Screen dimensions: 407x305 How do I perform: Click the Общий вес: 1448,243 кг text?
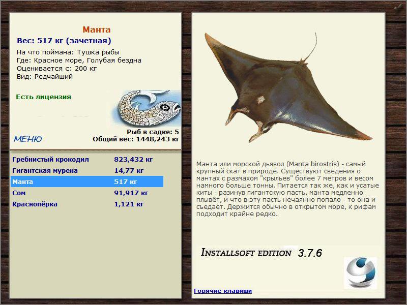coord(136,139)
